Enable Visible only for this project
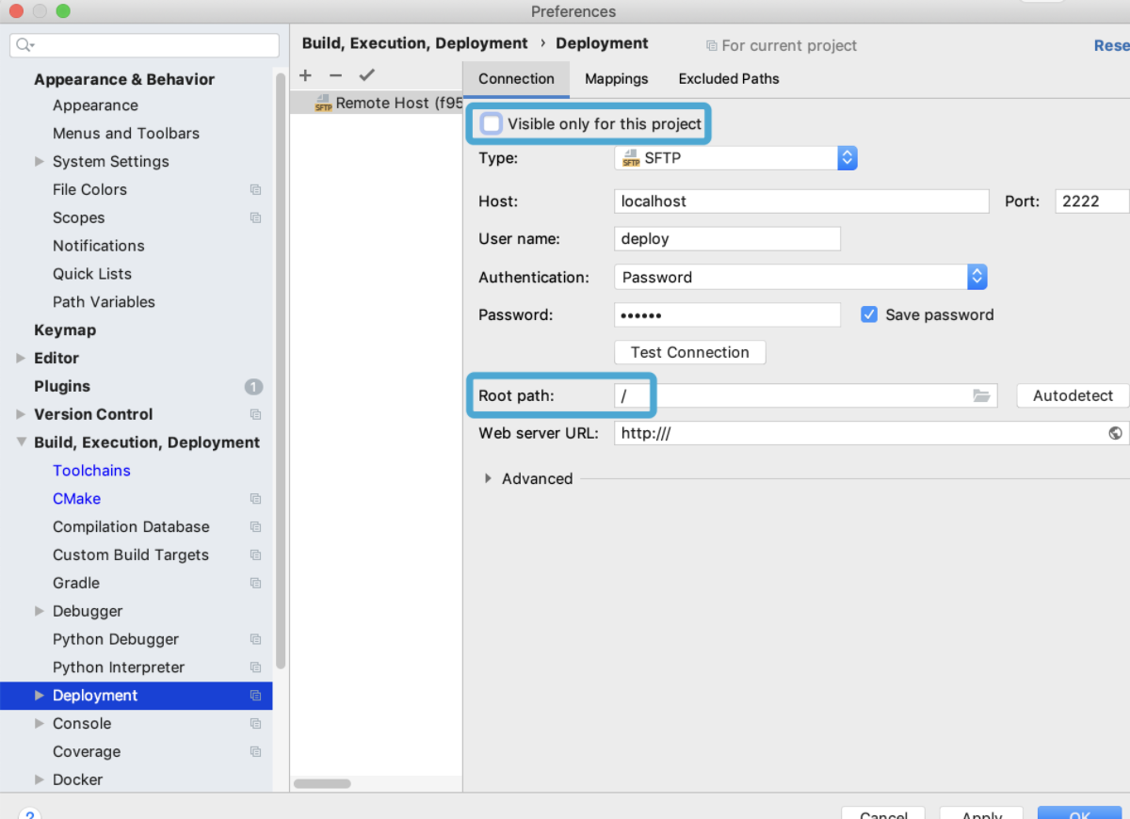The height and width of the screenshot is (819, 1130). [492, 123]
